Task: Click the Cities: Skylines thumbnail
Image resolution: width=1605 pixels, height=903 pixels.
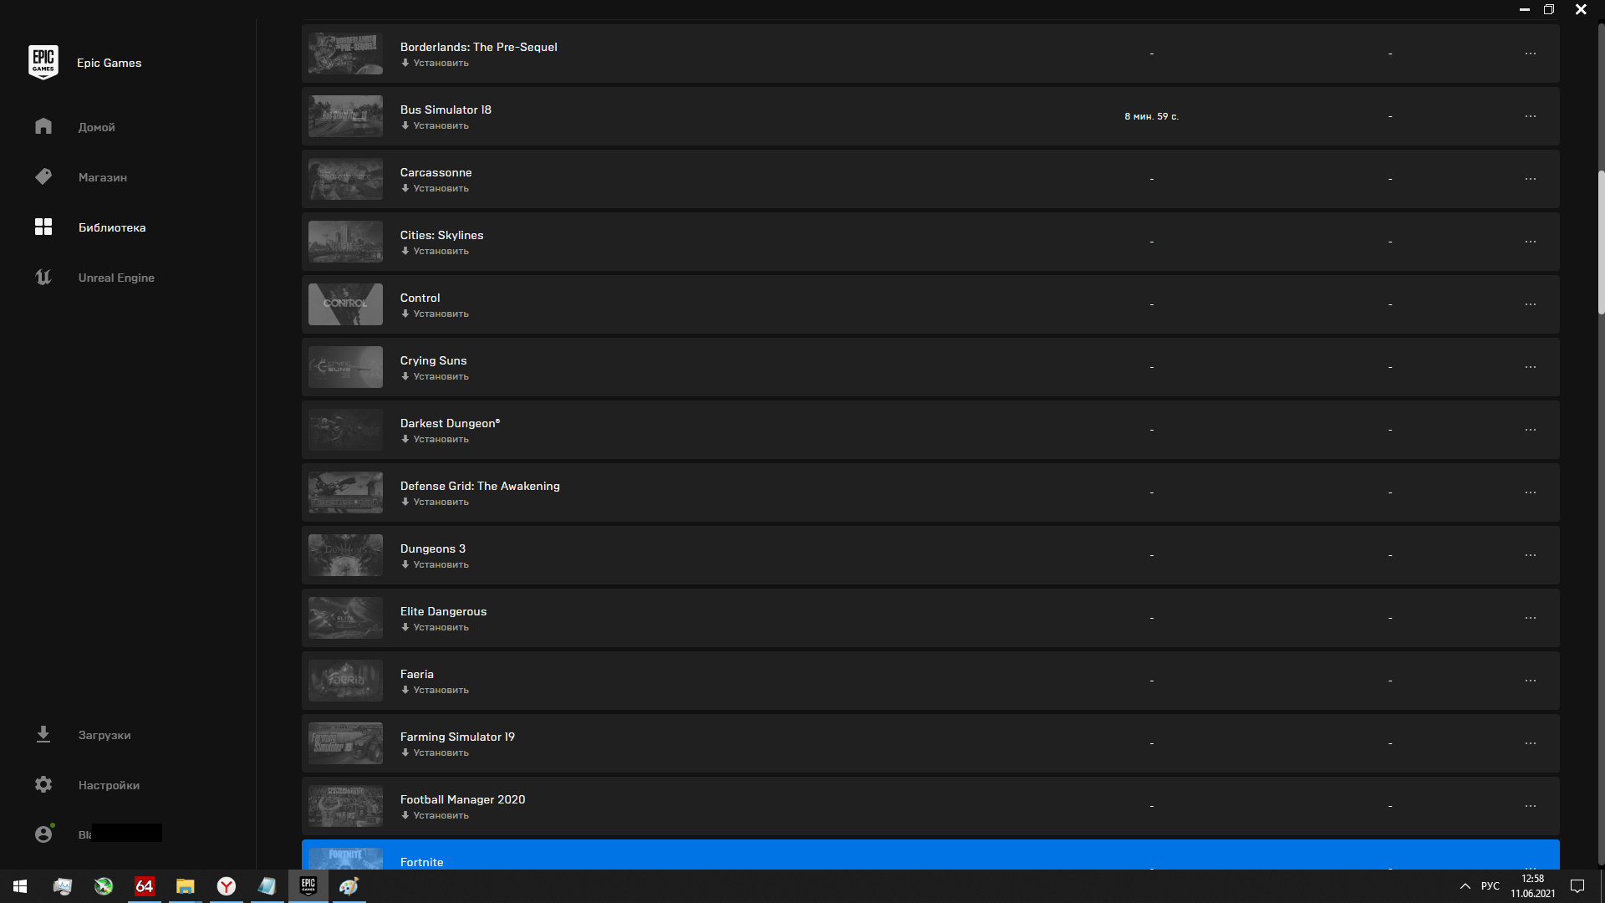Action: tap(345, 242)
